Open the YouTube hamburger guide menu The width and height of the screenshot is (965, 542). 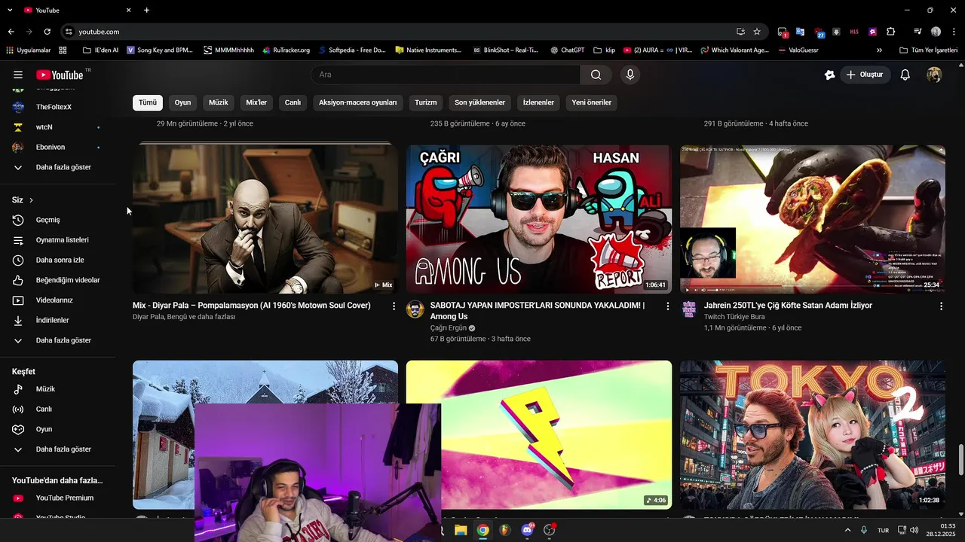tap(18, 75)
